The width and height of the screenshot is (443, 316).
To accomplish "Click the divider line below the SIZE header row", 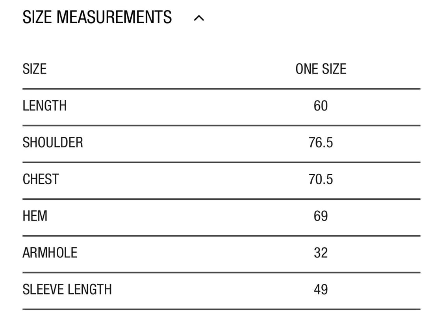I will [x=221, y=89].
